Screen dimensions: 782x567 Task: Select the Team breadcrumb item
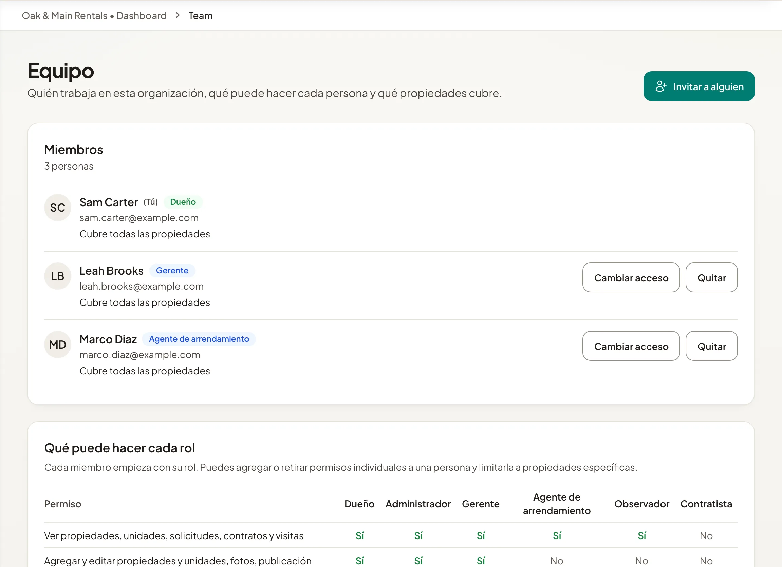point(200,16)
